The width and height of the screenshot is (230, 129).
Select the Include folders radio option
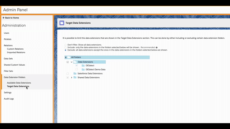(65, 47)
